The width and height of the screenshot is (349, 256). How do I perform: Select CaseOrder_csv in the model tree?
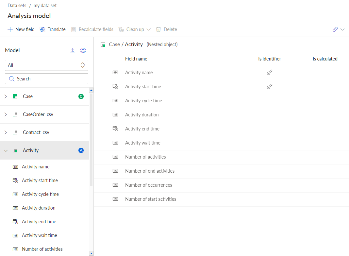click(44, 114)
